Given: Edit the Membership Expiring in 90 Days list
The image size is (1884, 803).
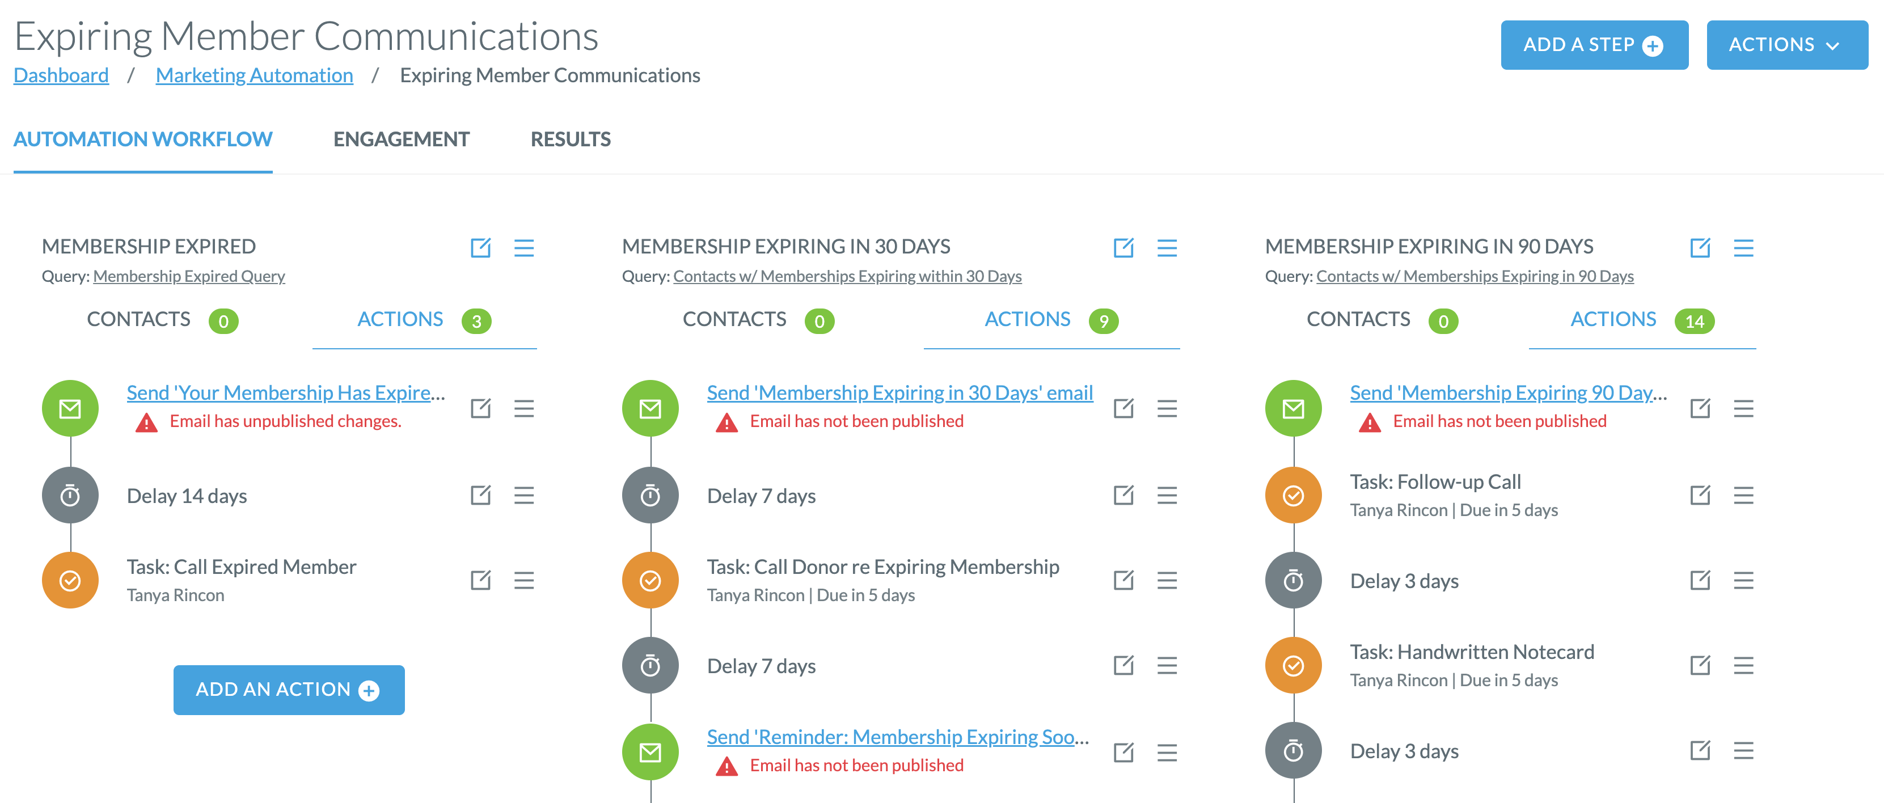Looking at the screenshot, I should pos(1700,248).
